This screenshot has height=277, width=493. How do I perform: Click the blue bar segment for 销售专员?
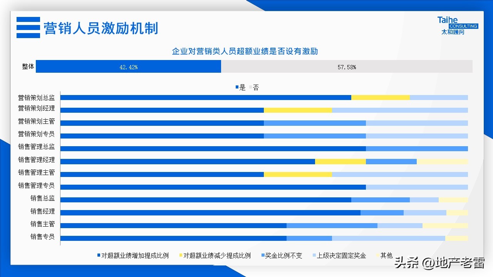point(173,238)
